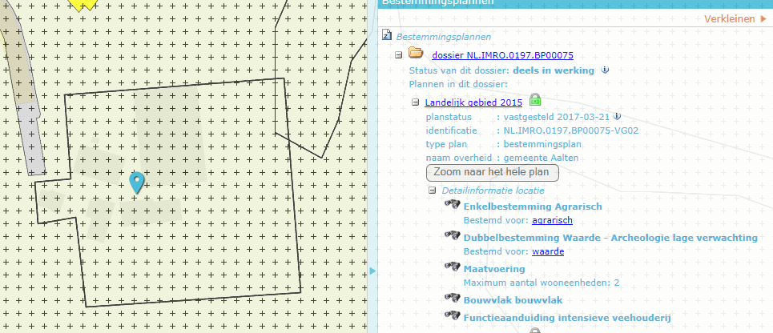Select Enkelbestemming Agrarisch heading
Viewport: 773px width, 333px height.
[x=533, y=207]
